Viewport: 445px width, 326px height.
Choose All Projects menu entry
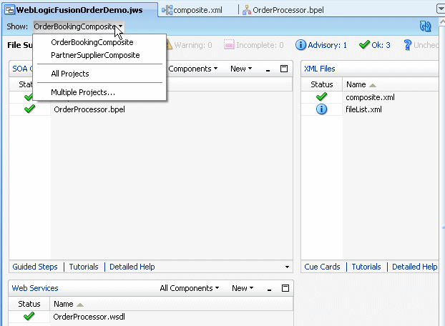(70, 74)
